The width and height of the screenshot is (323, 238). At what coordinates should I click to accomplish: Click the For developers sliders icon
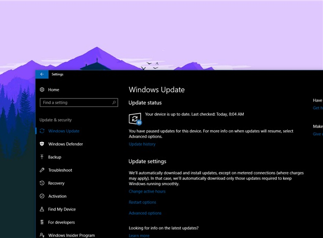[42, 222]
